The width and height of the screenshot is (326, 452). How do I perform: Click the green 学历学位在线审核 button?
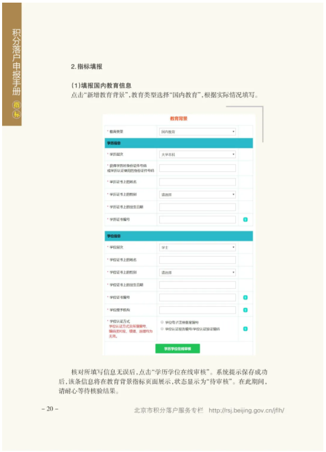[177, 348]
